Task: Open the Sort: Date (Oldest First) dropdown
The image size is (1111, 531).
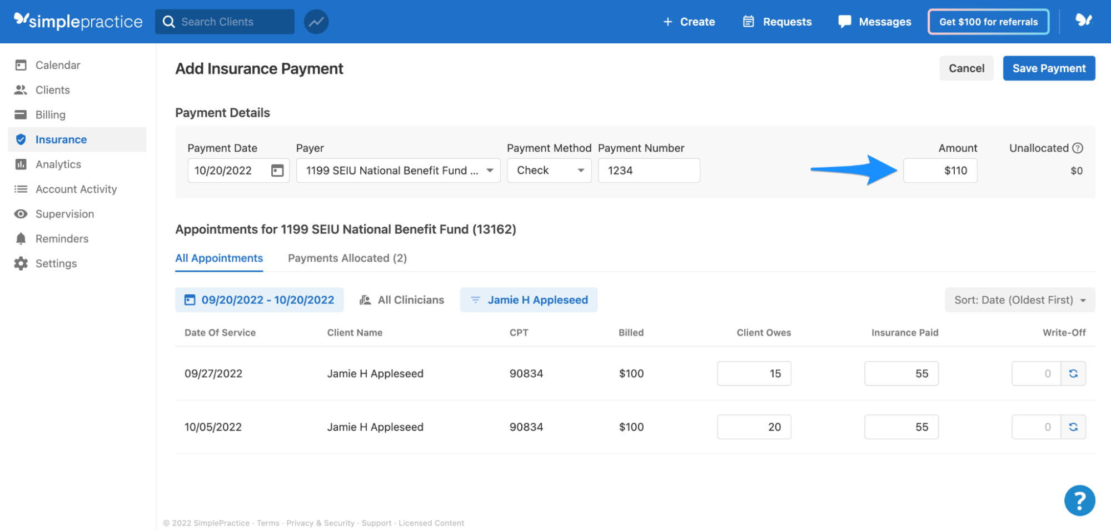Action: coord(1019,300)
